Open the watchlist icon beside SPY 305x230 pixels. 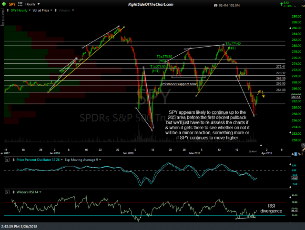(20, 4)
